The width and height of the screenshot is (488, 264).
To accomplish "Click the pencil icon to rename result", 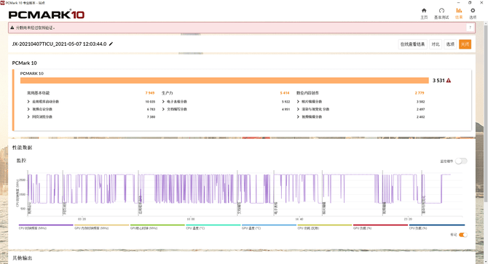I will (111, 44).
